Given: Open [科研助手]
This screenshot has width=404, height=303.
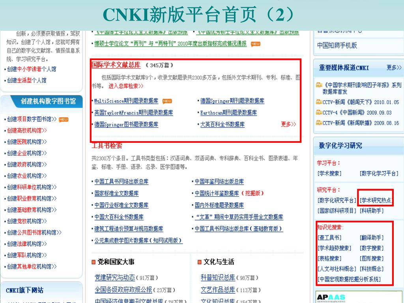Looking at the screenshot, I should 372,211.
